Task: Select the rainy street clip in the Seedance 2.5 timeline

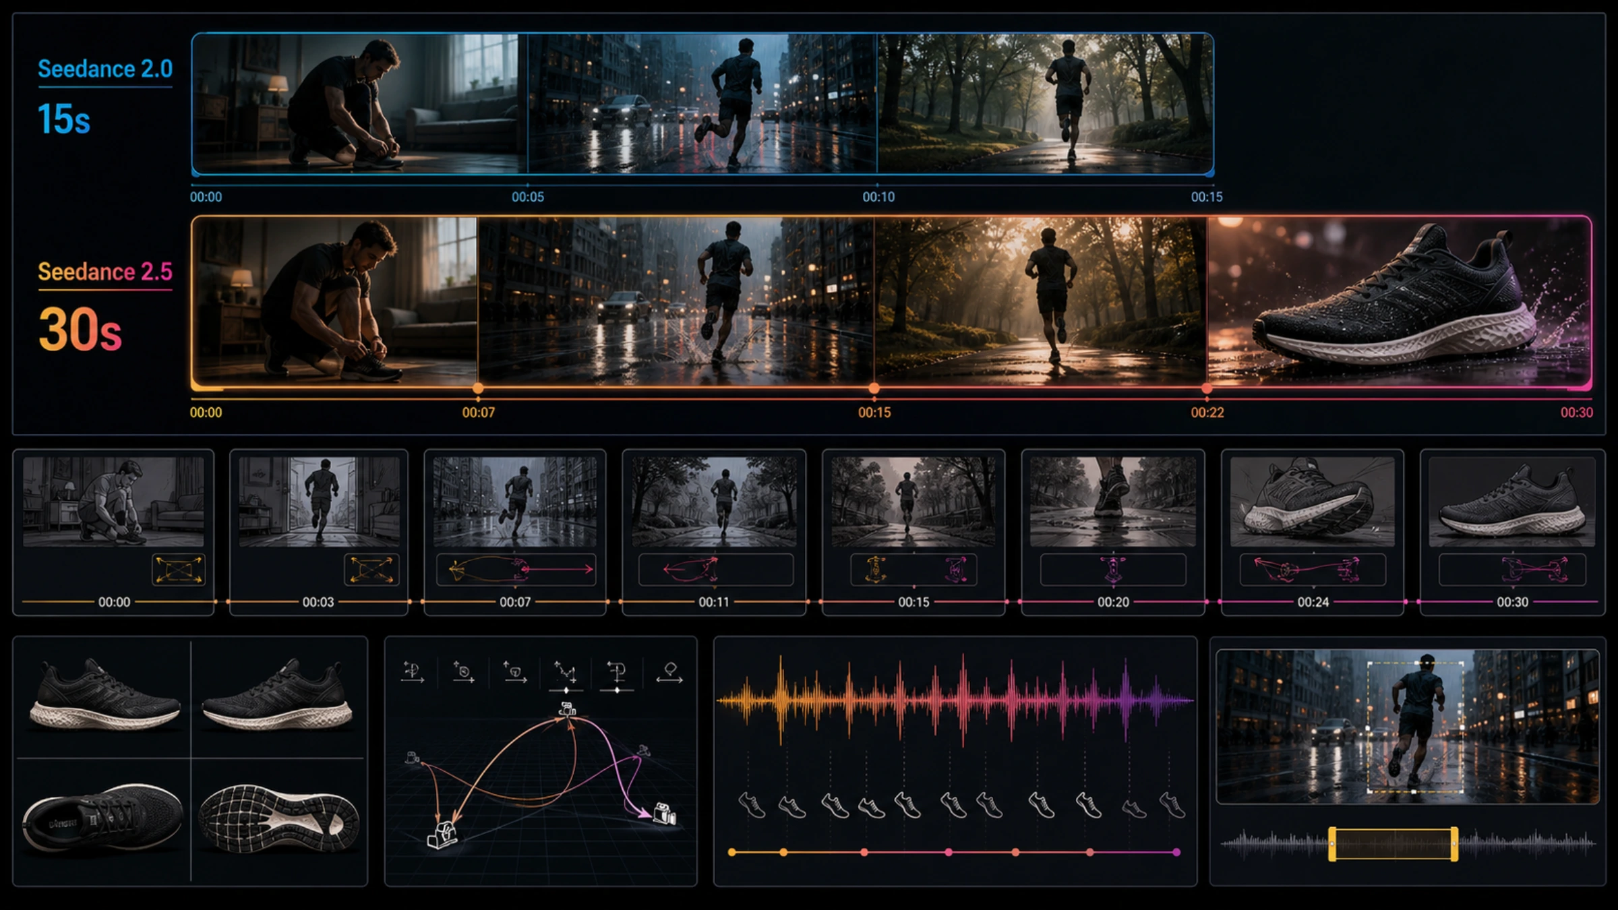Action: (676, 301)
